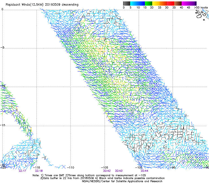Pick the magenta 40-45 knots color segment

(185, 3)
